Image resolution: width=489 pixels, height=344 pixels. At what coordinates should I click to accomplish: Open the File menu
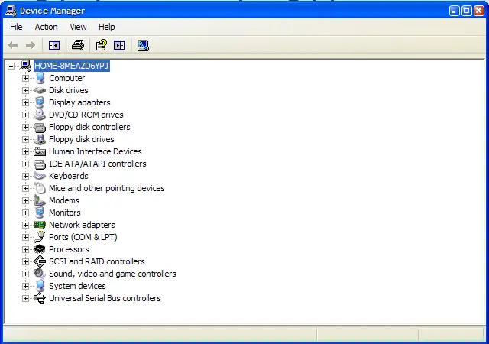click(16, 27)
